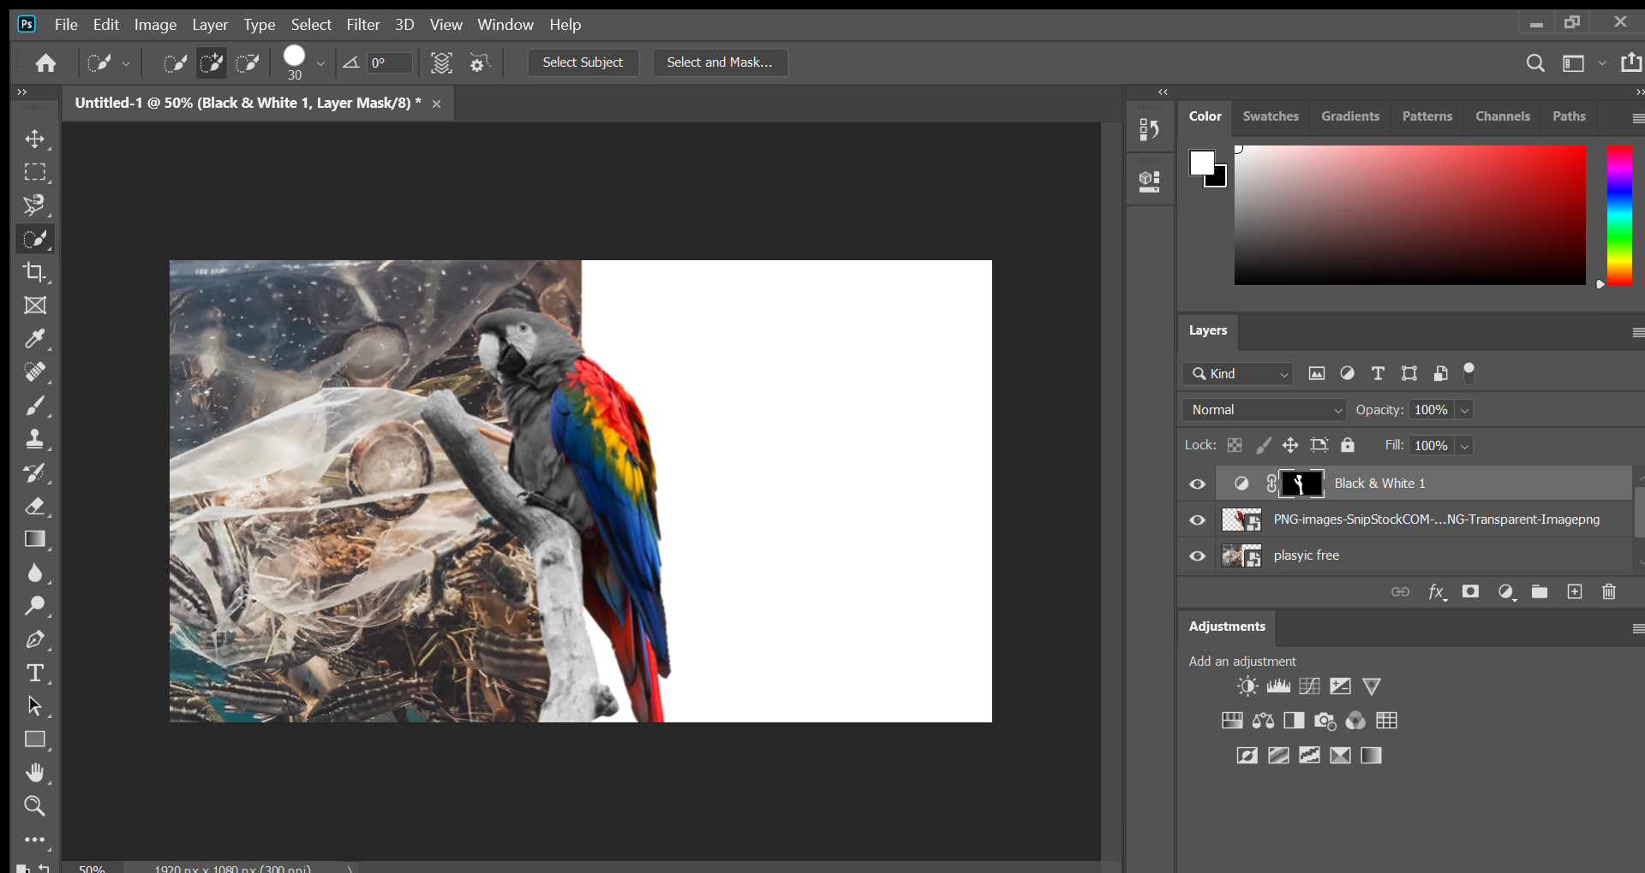Screen dimensions: 1645x873
Task: Switch to the Swatches tab
Action: [1271, 116]
